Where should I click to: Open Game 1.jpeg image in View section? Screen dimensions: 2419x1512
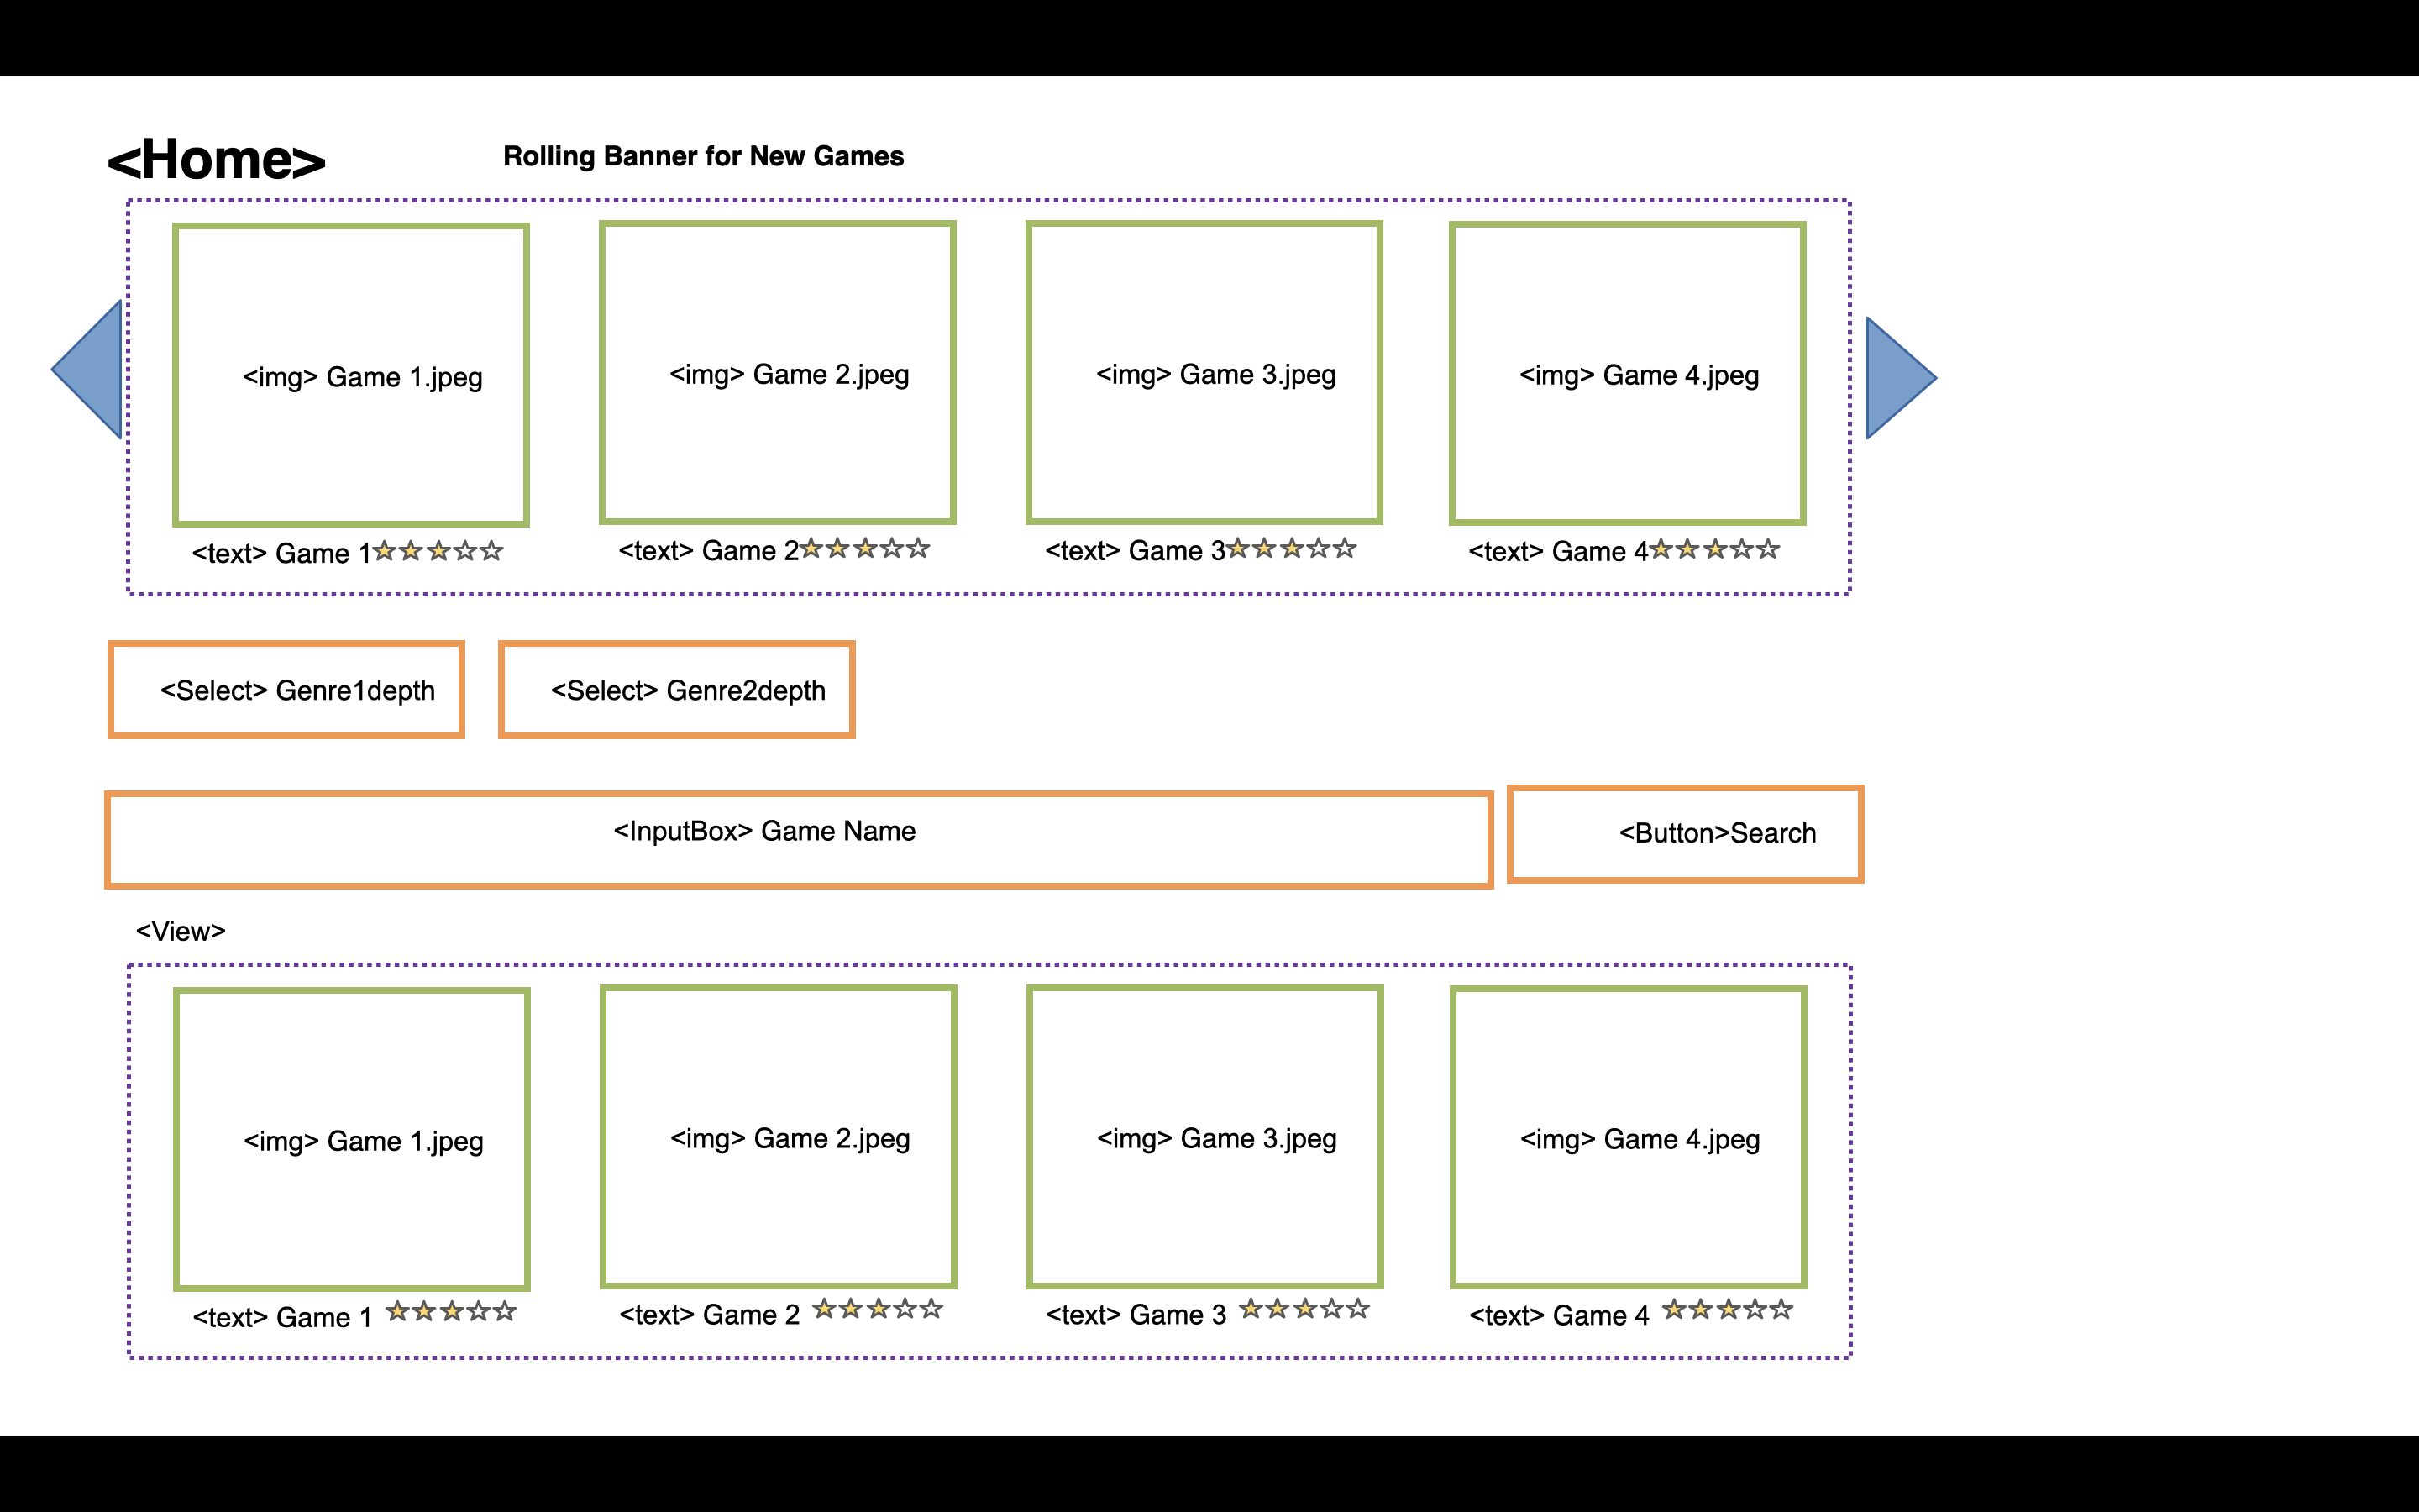pyautogui.click(x=352, y=1139)
